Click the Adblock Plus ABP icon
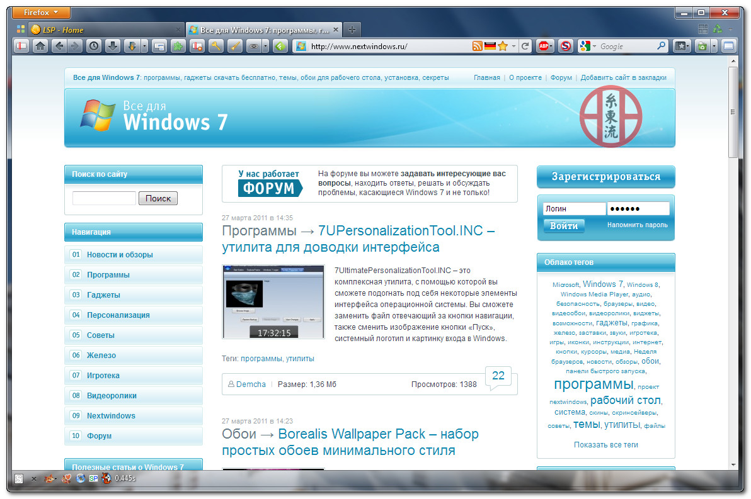The image size is (751, 499). 544,46
